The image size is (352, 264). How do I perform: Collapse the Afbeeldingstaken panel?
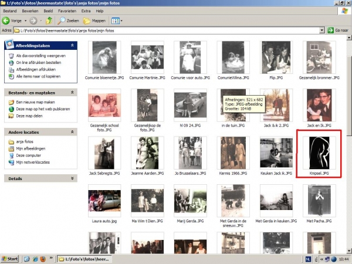(72, 45)
